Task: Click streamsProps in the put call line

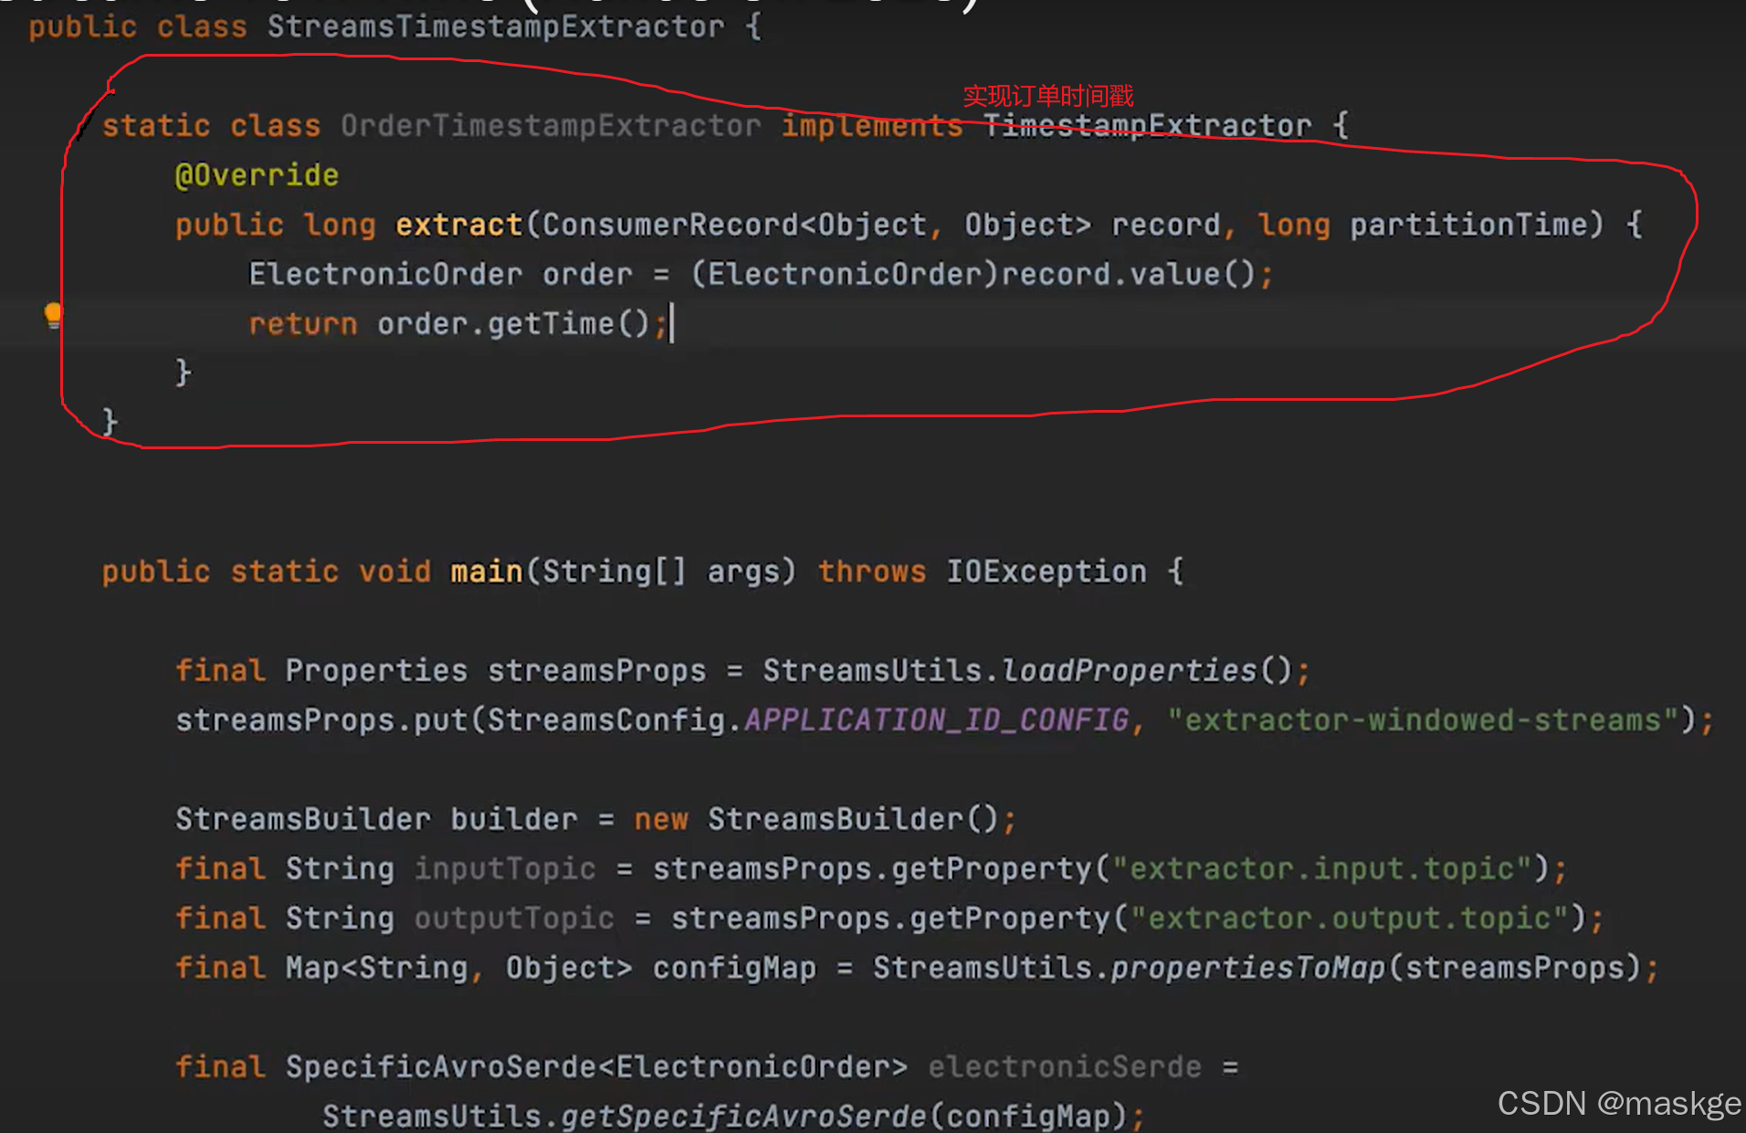Action: pos(284,720)
